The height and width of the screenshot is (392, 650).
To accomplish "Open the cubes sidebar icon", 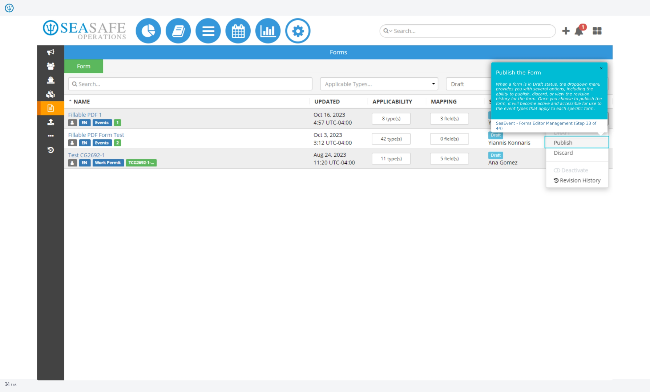I will (x=51, y=94).
